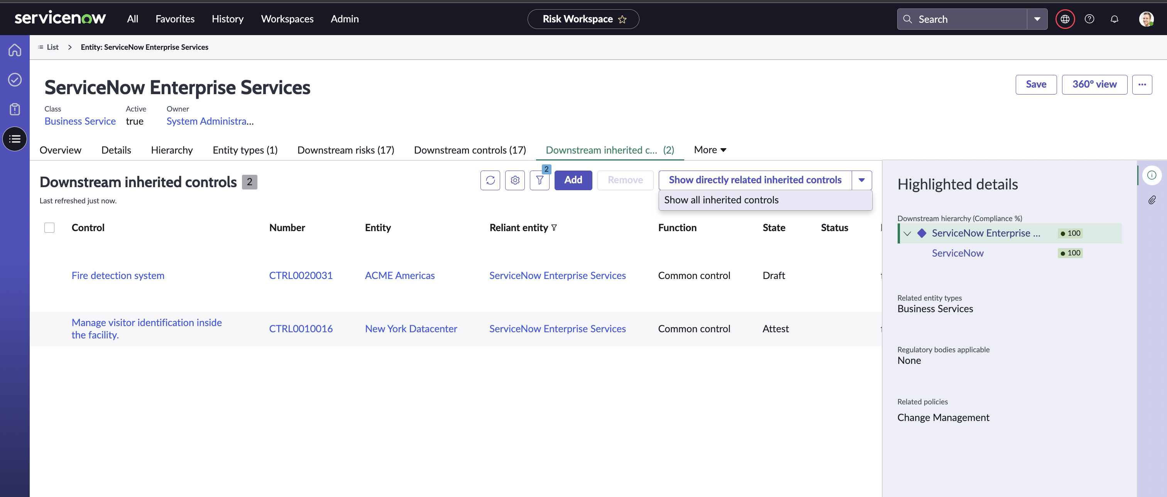Open the New York Datacenter entity link

[x=411, y=328]
